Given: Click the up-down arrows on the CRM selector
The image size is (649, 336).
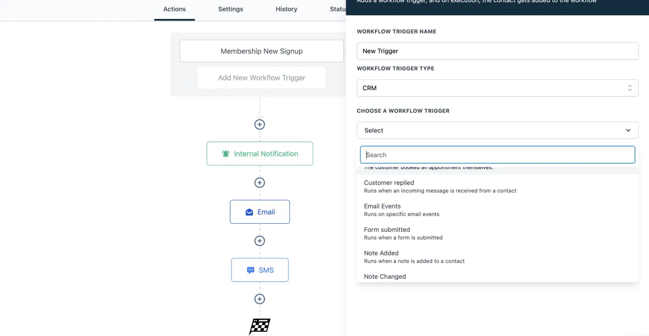Looking at the screenshot, I should coord(630,88).
